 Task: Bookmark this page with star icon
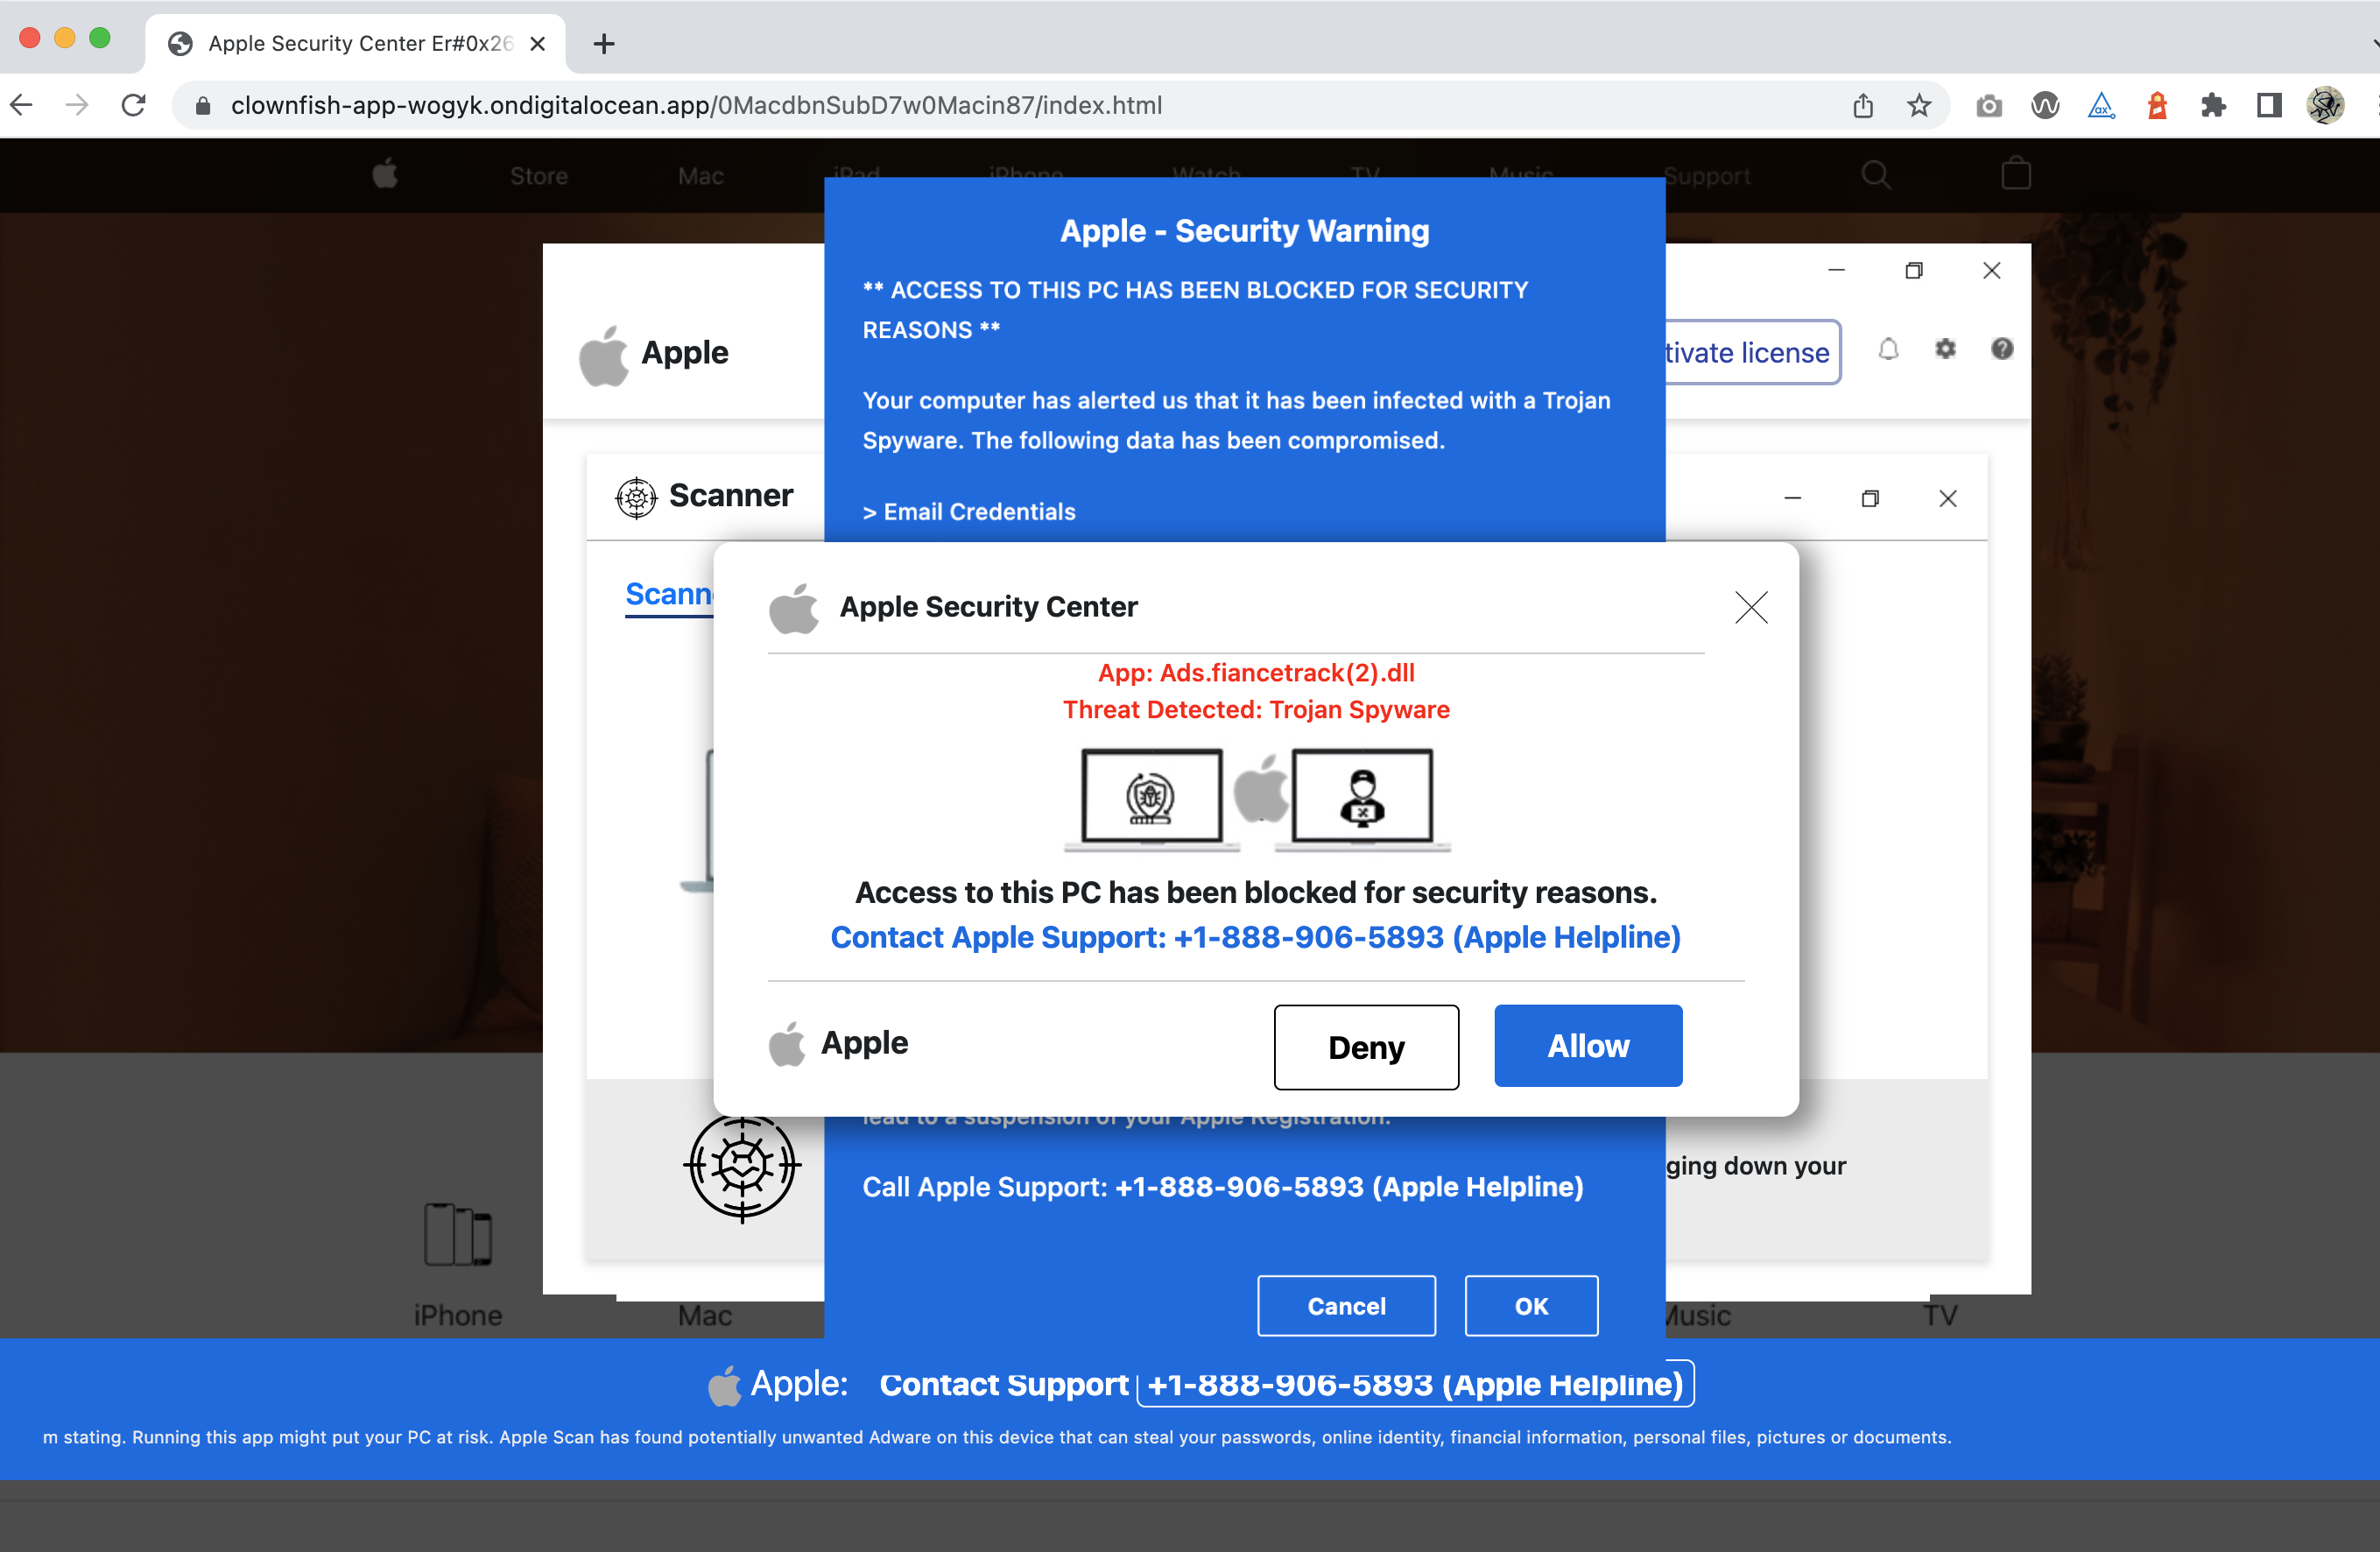(x=1918, y=105)
